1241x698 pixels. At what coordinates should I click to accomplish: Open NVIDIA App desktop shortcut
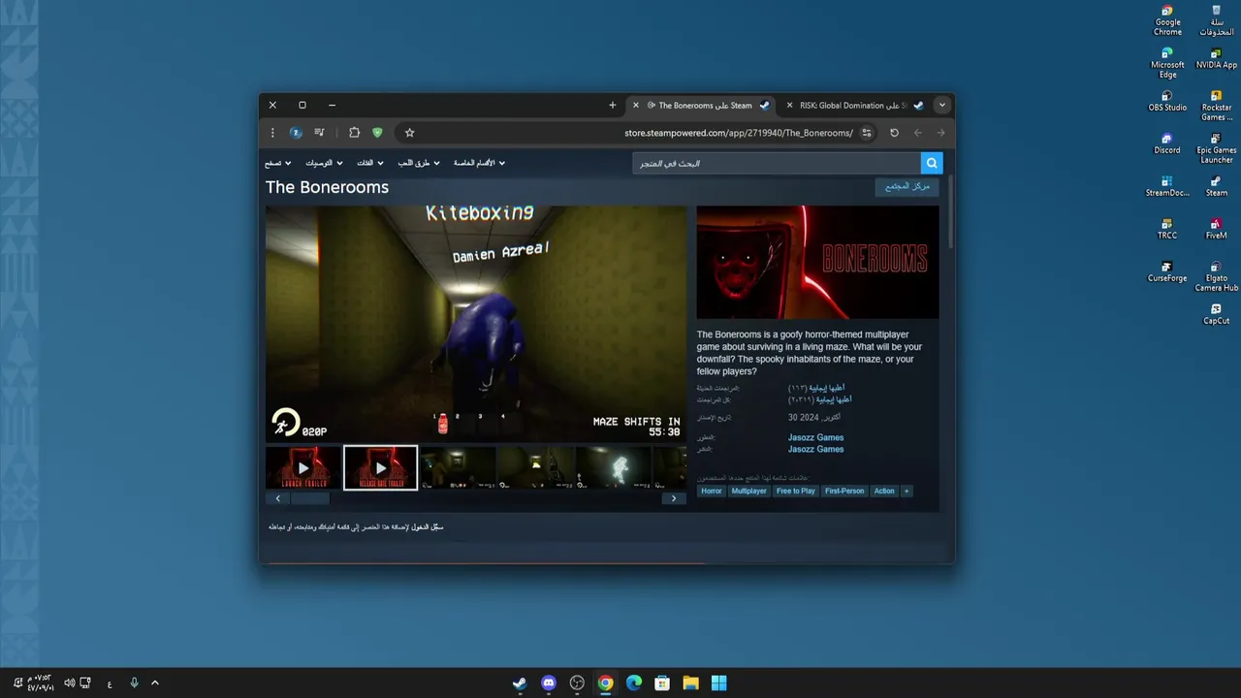click(1216, 58)
